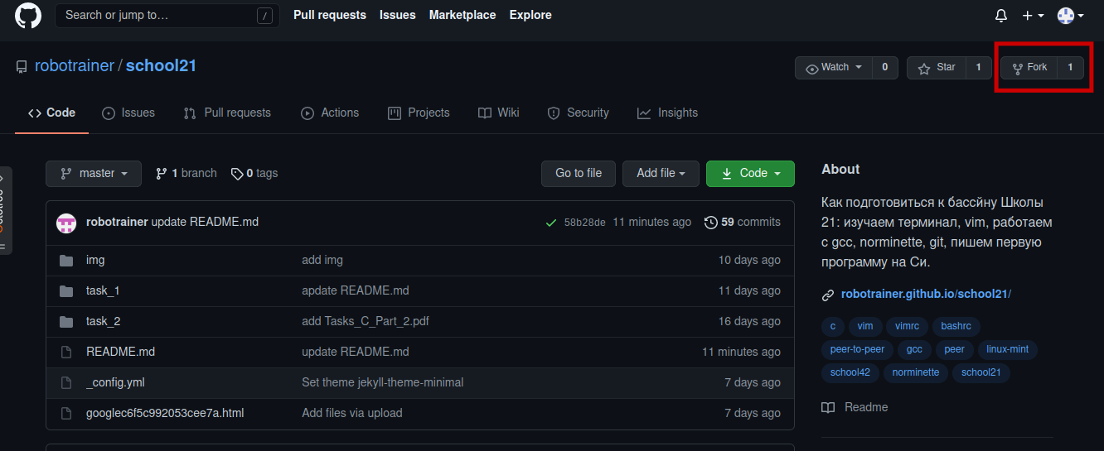Click the norminette topic tag
The width and height of the screenshot is (1104, 451).
916,373
